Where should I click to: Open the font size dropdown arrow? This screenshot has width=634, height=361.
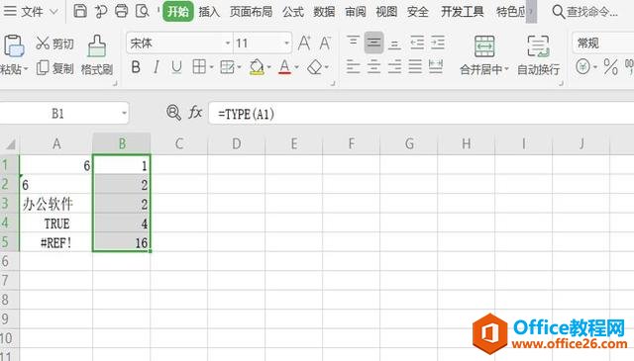pos(286,43)
